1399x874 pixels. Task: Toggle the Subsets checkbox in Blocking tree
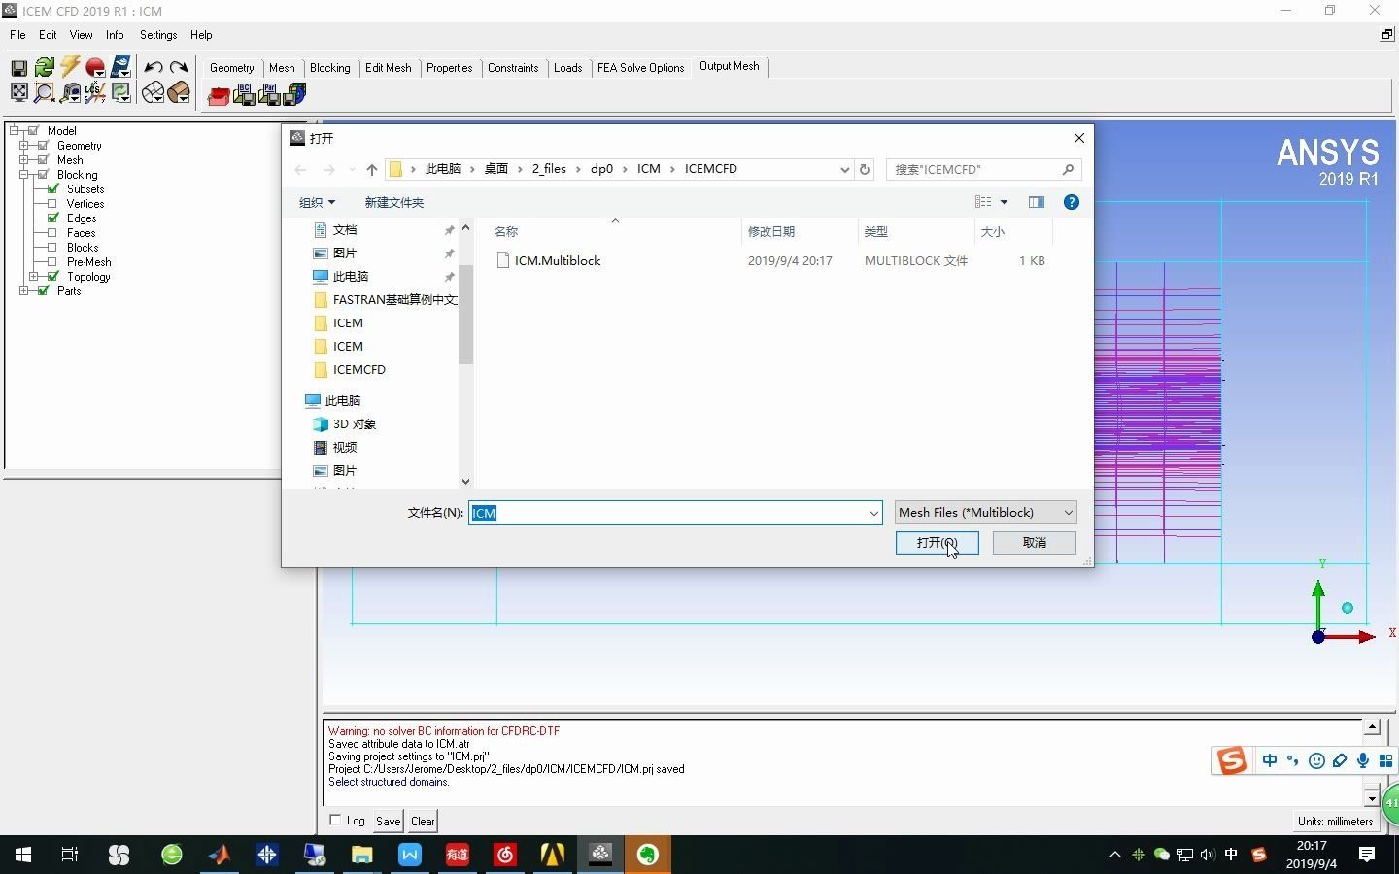pyautogui.click(x=53, y=189)
